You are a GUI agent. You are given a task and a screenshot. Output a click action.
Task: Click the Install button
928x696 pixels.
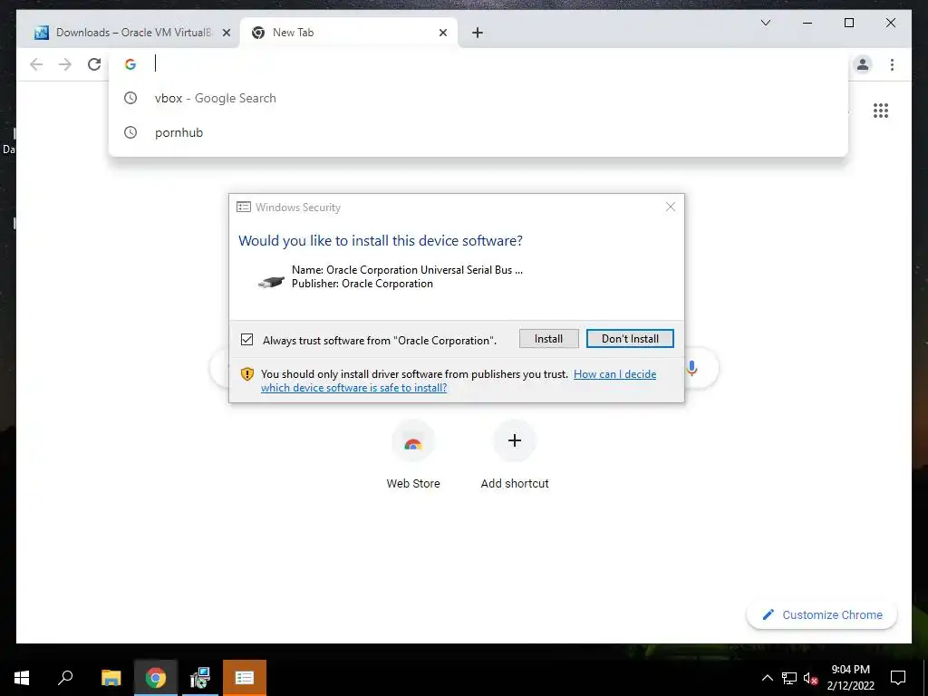point(548,339)
